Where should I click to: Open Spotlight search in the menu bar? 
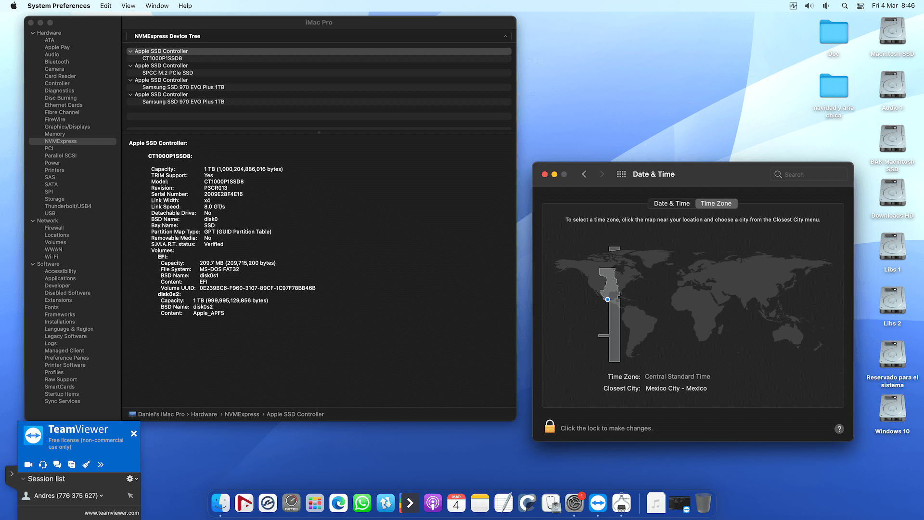[845, 6]
